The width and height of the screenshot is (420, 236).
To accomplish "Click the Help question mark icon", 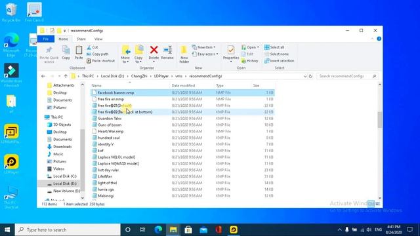I will click(379, 39).
